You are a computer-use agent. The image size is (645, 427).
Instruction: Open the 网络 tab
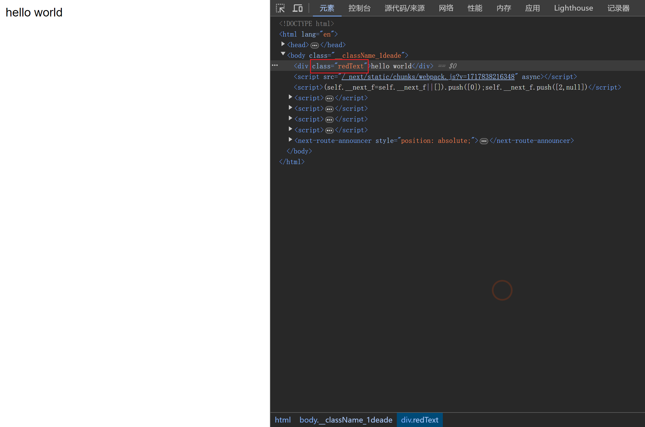pos(446,8)
